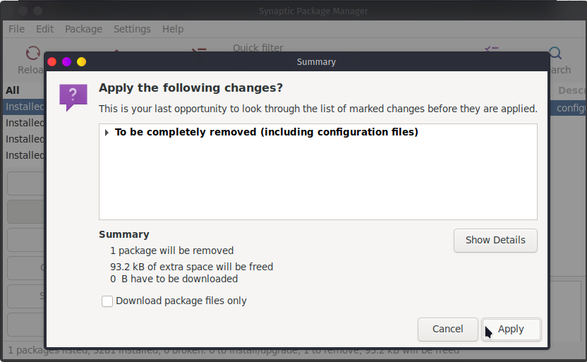Enable Download package files only checkbox
This screenshot has height=362, width=587.
click(107, 301)
